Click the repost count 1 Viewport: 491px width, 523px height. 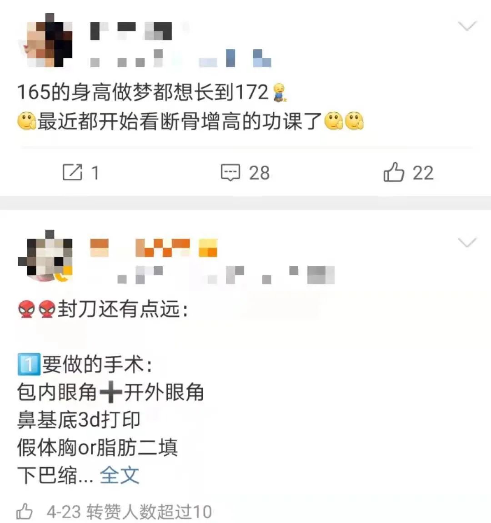tap(95, 173)
